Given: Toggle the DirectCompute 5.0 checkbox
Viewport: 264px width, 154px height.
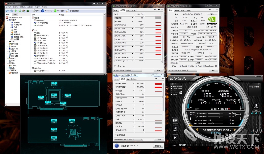Looking at the screenshot, I should pyautogui.click(x=204, y=66).
